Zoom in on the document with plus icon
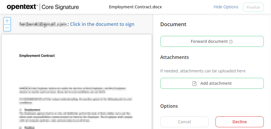The width and height of the screenshot is (271, 129). click(x=7, y=21)
